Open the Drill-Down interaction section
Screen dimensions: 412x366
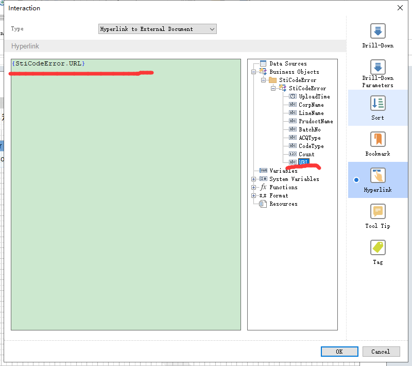[377, 36]
